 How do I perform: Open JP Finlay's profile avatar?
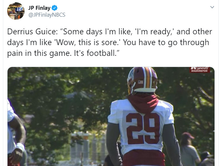tap(16, 11)
